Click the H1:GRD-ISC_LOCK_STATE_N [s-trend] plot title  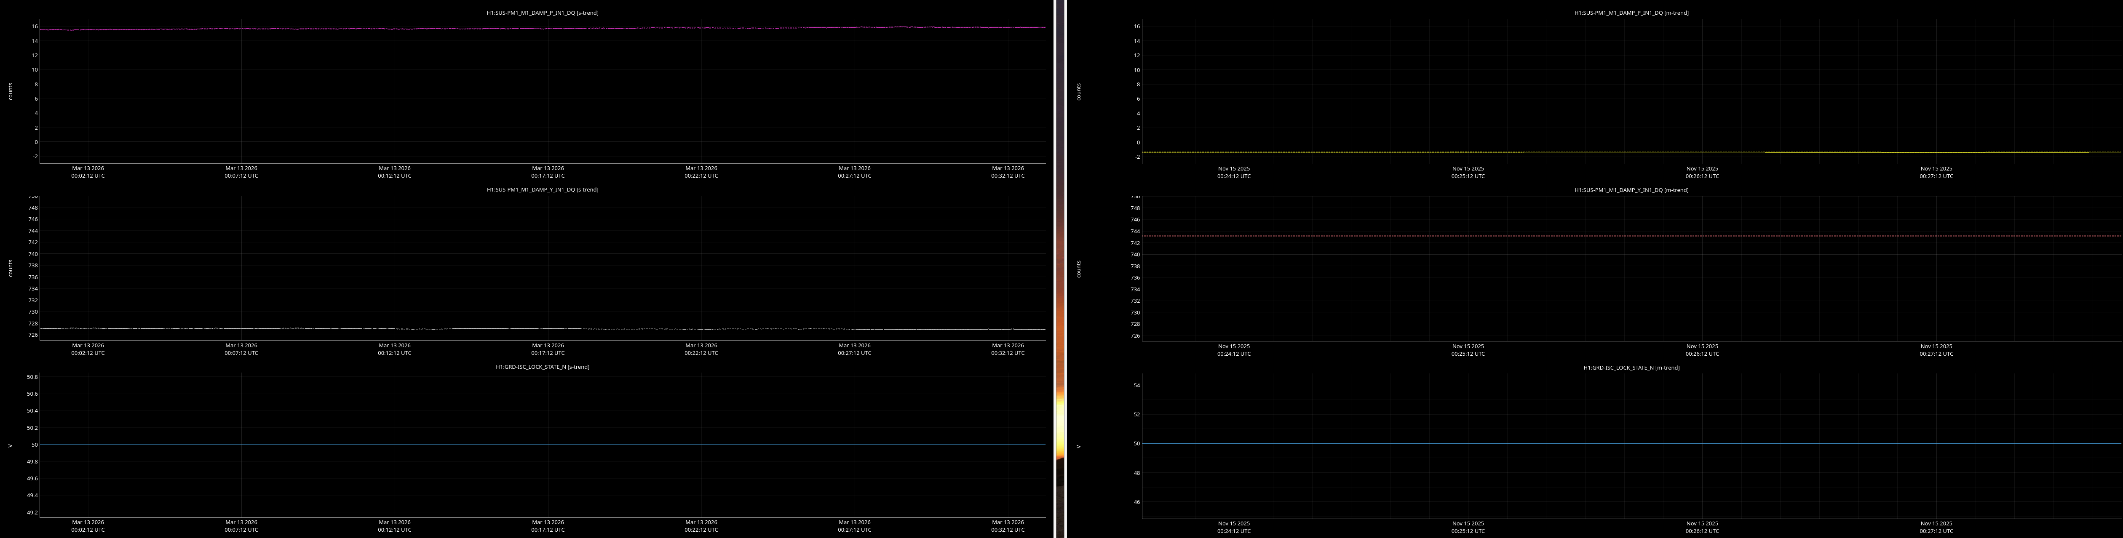542,367
